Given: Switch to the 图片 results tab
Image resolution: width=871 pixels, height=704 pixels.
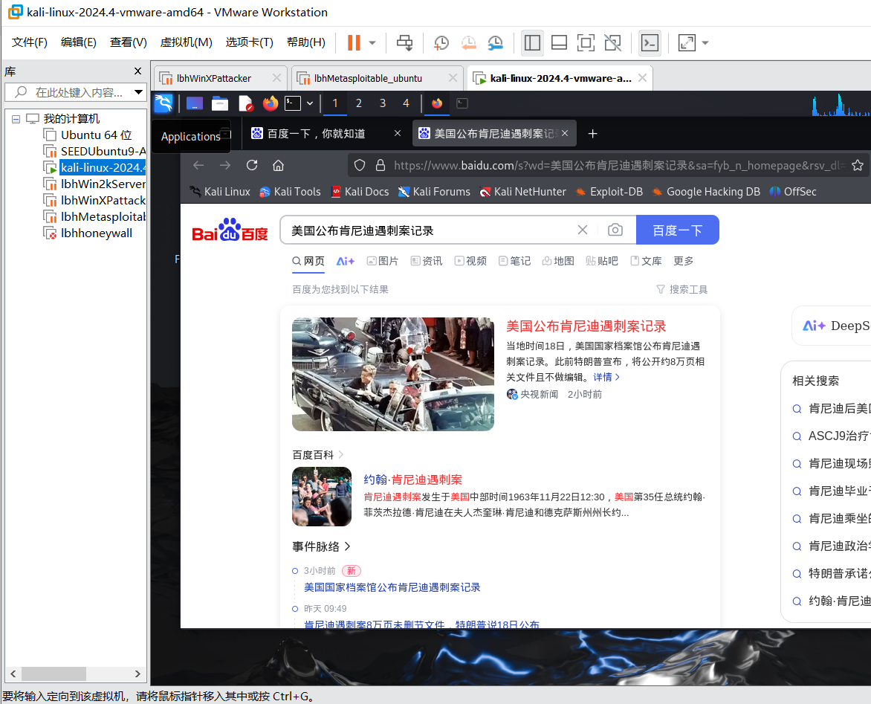Looking at the screenshot, I should (x=383, y=261).
